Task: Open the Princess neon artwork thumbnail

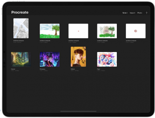Action: [x=50, y=59]
